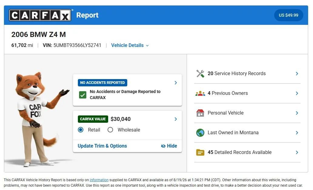Viewport: 313px width, 190px height.
Task: Click 'No Accidents or Damage Reported' text
Action: click(125, 95)
